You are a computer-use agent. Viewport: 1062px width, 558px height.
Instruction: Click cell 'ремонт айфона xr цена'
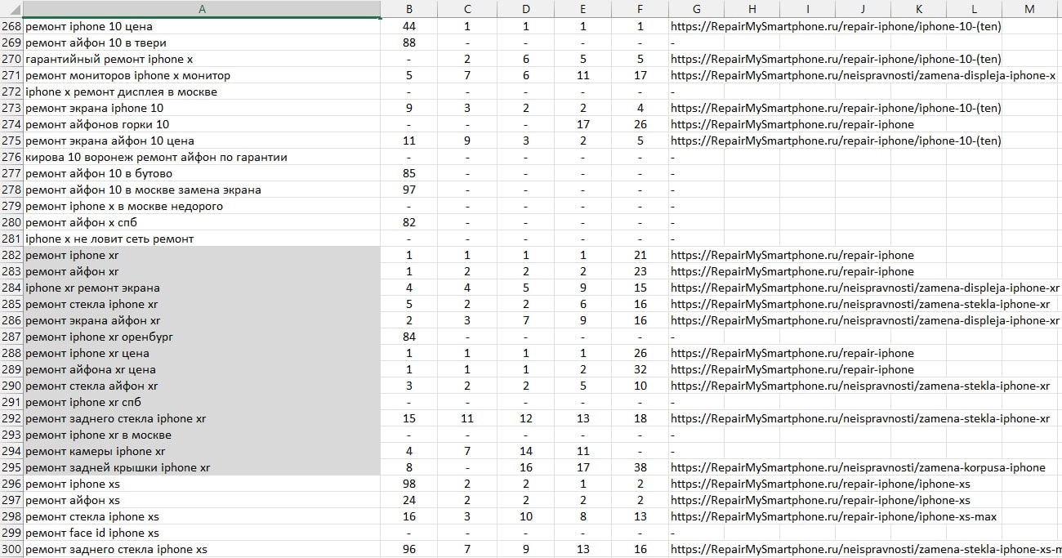click(202, 369)
